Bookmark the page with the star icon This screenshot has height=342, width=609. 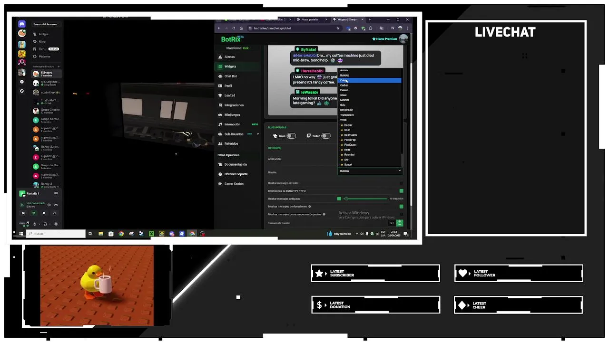click(338, 28)
